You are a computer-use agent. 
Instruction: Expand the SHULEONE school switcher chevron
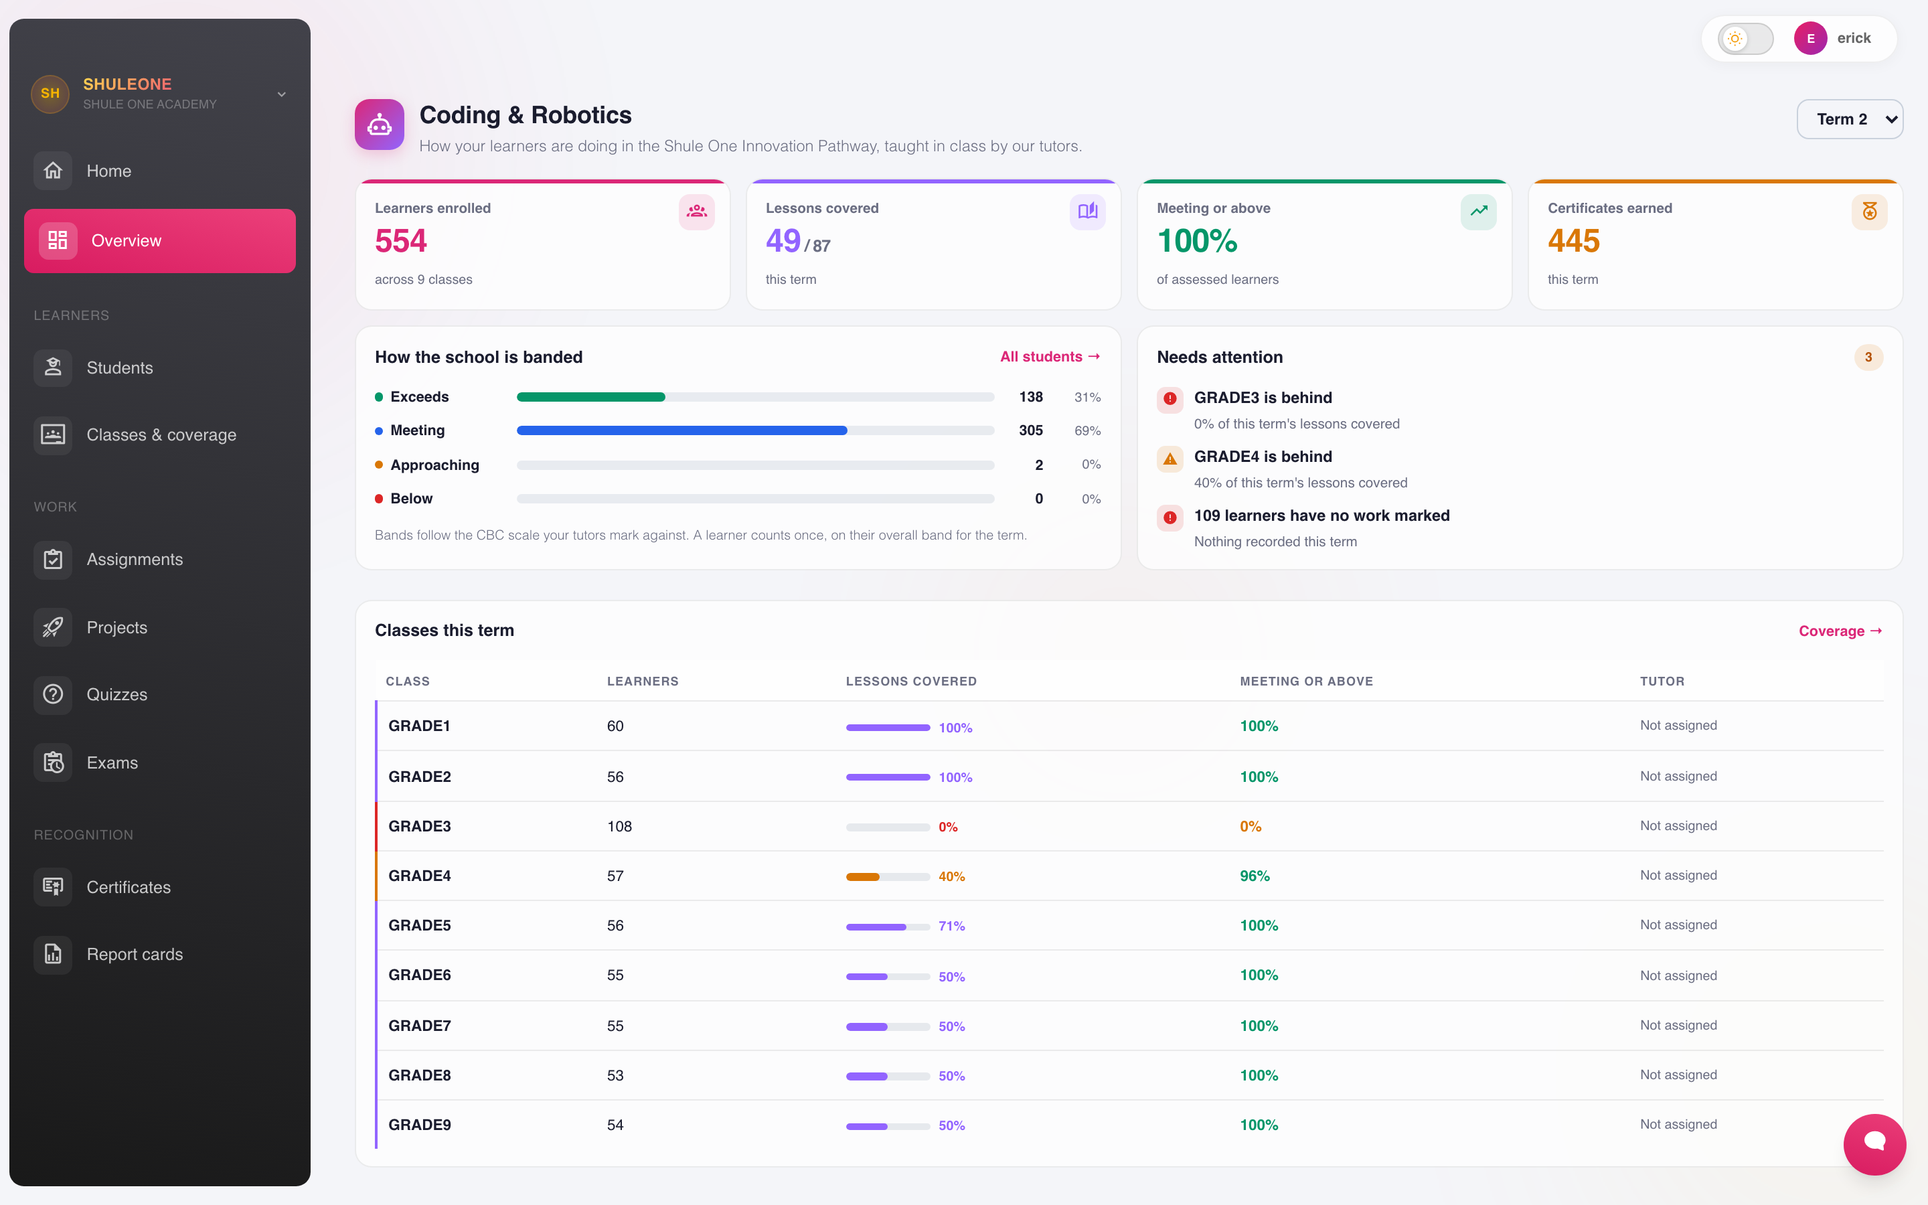pyautogui.click(x=281, y=94)
